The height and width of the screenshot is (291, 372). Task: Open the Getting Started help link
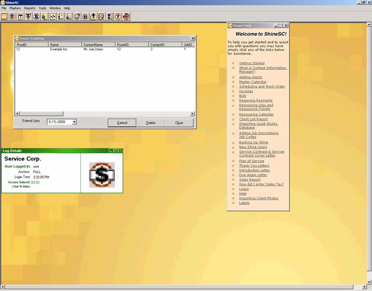tap(252, 63)
